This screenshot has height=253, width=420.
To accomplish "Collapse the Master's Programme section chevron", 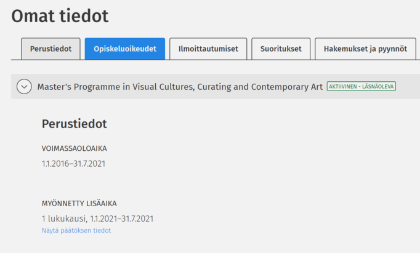I will [x=24, y=87].
